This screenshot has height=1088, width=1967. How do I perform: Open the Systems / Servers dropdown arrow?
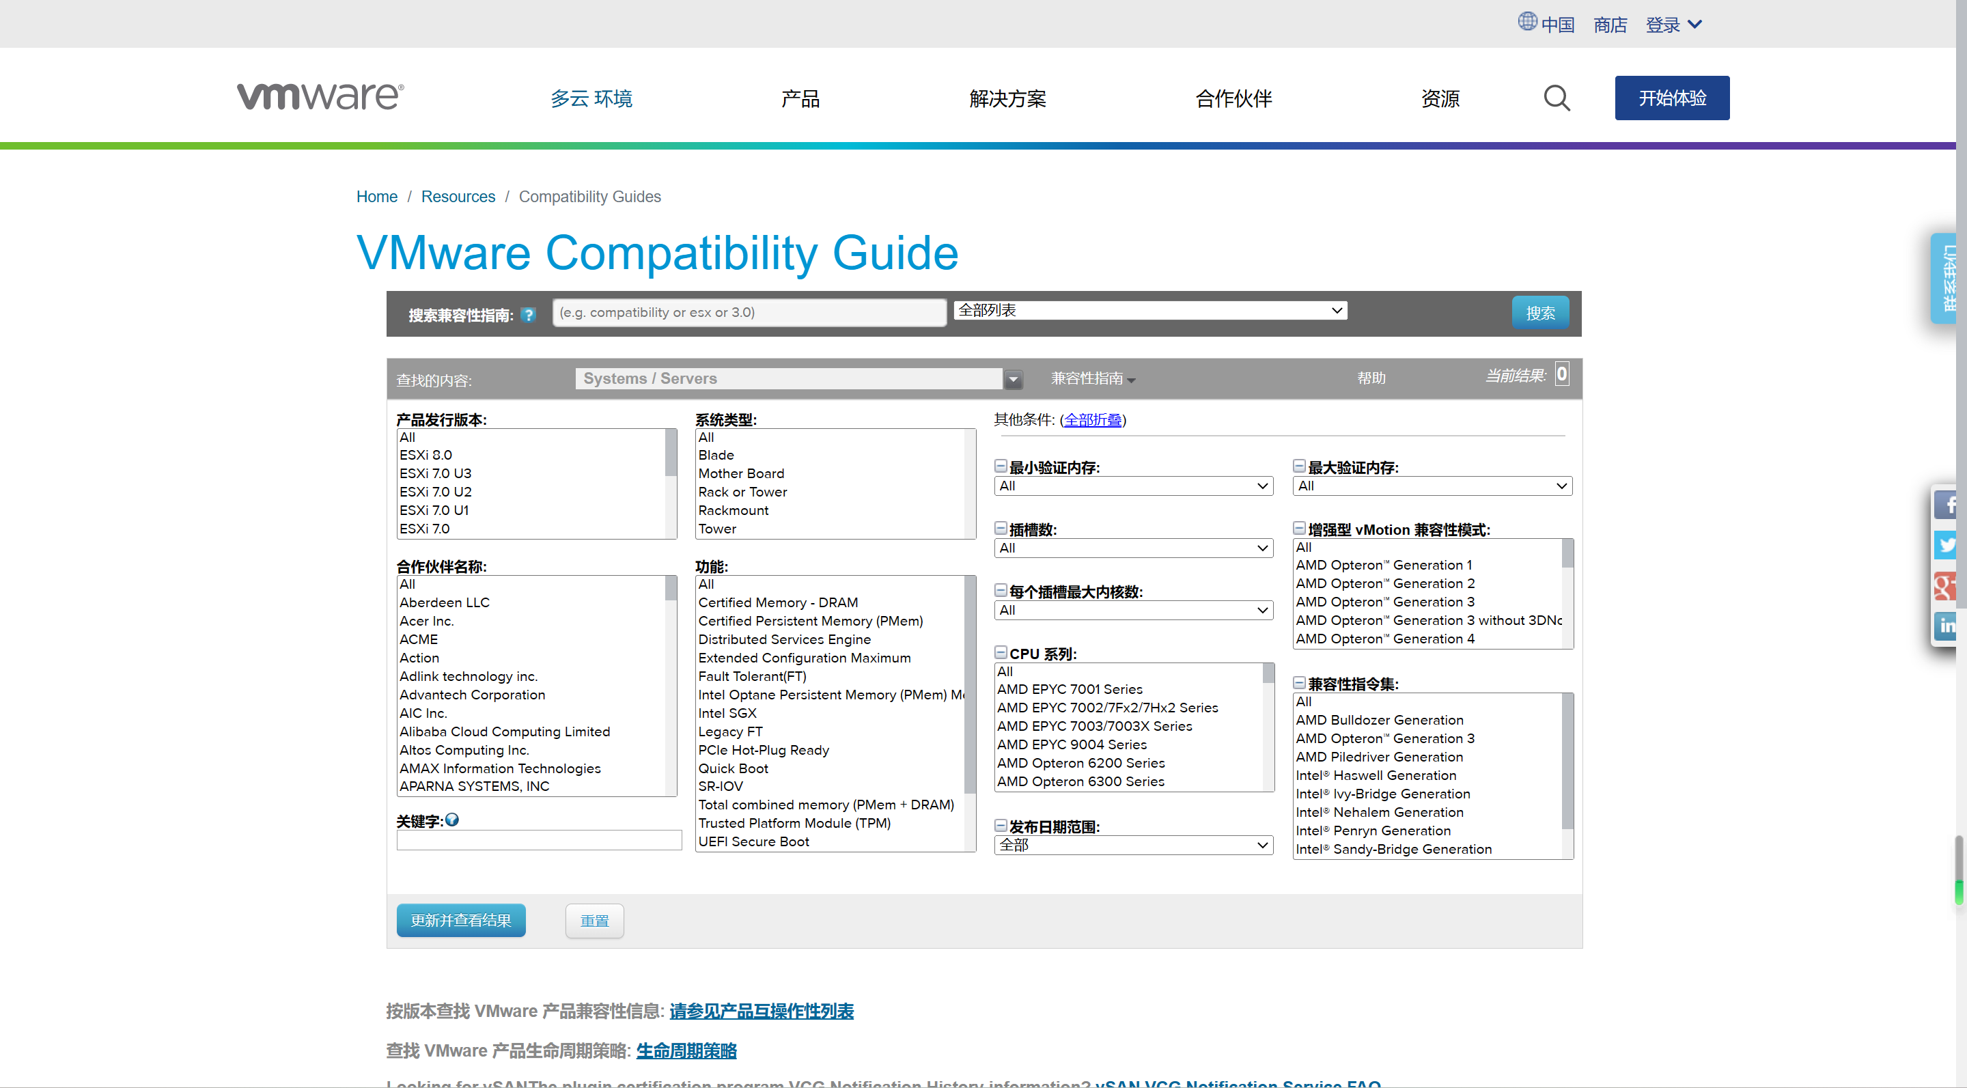(x=1014, y=380)
